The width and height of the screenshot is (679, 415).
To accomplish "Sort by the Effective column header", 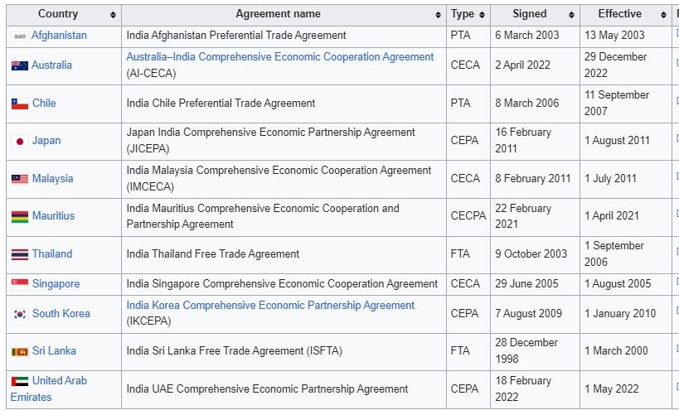I will click(x=620, y=14).
